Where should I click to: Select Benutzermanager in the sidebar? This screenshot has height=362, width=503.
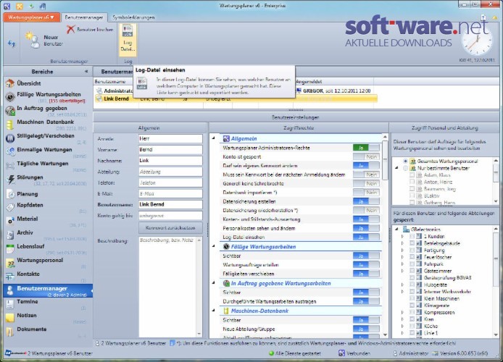pos(48,290)
